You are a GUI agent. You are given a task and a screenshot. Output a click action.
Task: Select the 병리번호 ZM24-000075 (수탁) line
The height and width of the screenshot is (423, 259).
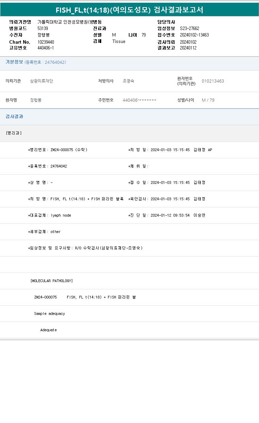58,150
